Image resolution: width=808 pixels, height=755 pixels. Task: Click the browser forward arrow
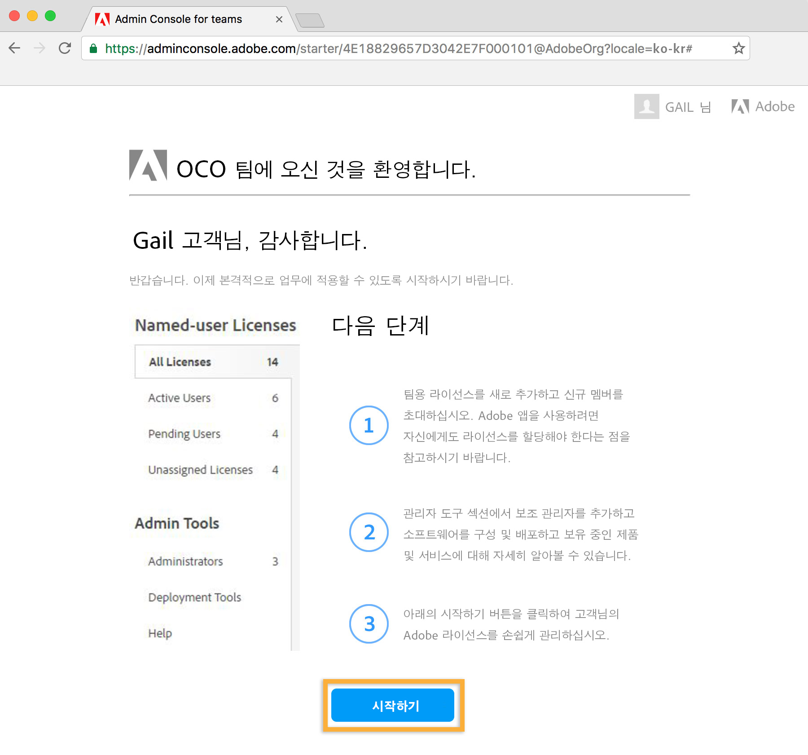(x=40, y=48)
